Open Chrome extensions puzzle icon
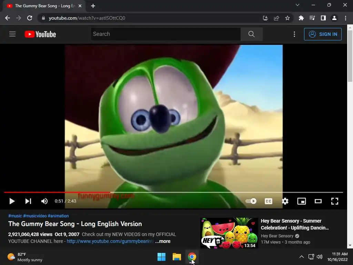The image size is (353, 265). click(301, 18)
